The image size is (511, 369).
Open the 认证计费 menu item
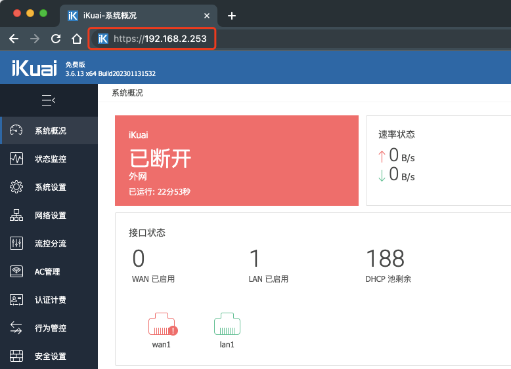pyautogui.click(x=49, y=300)
